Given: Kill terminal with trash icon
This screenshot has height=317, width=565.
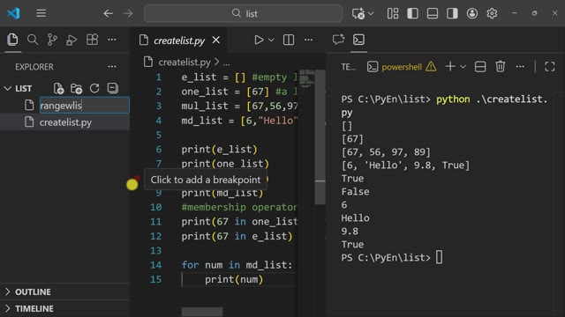Looking at the screenshot, I should point(501,67).
